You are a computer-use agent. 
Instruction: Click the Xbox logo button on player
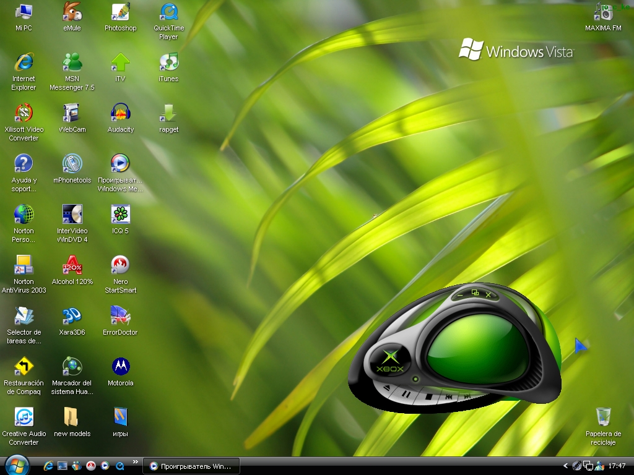(x=390, y=361)
